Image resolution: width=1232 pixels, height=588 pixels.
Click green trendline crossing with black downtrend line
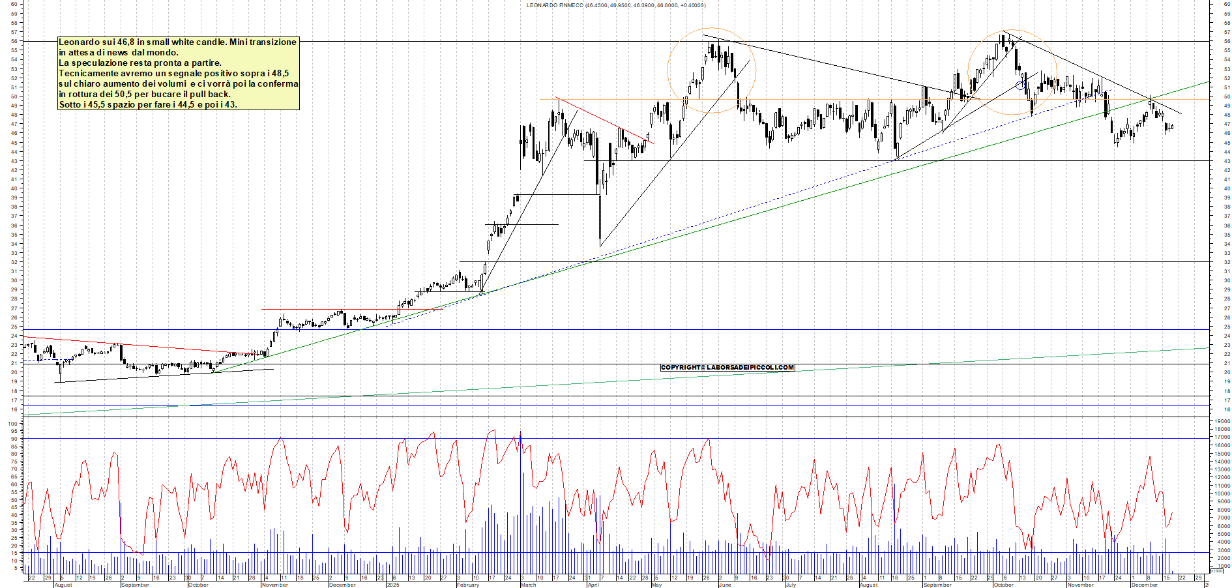coord(1150,98)
